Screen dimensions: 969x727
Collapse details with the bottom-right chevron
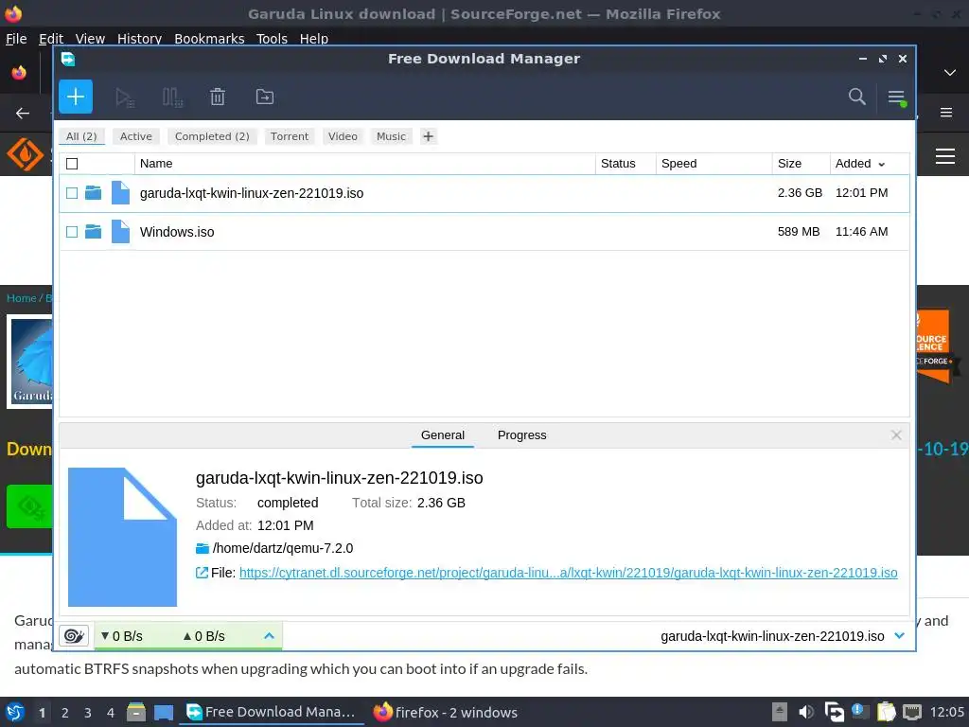pyautogui.click(x=899, y=635)
